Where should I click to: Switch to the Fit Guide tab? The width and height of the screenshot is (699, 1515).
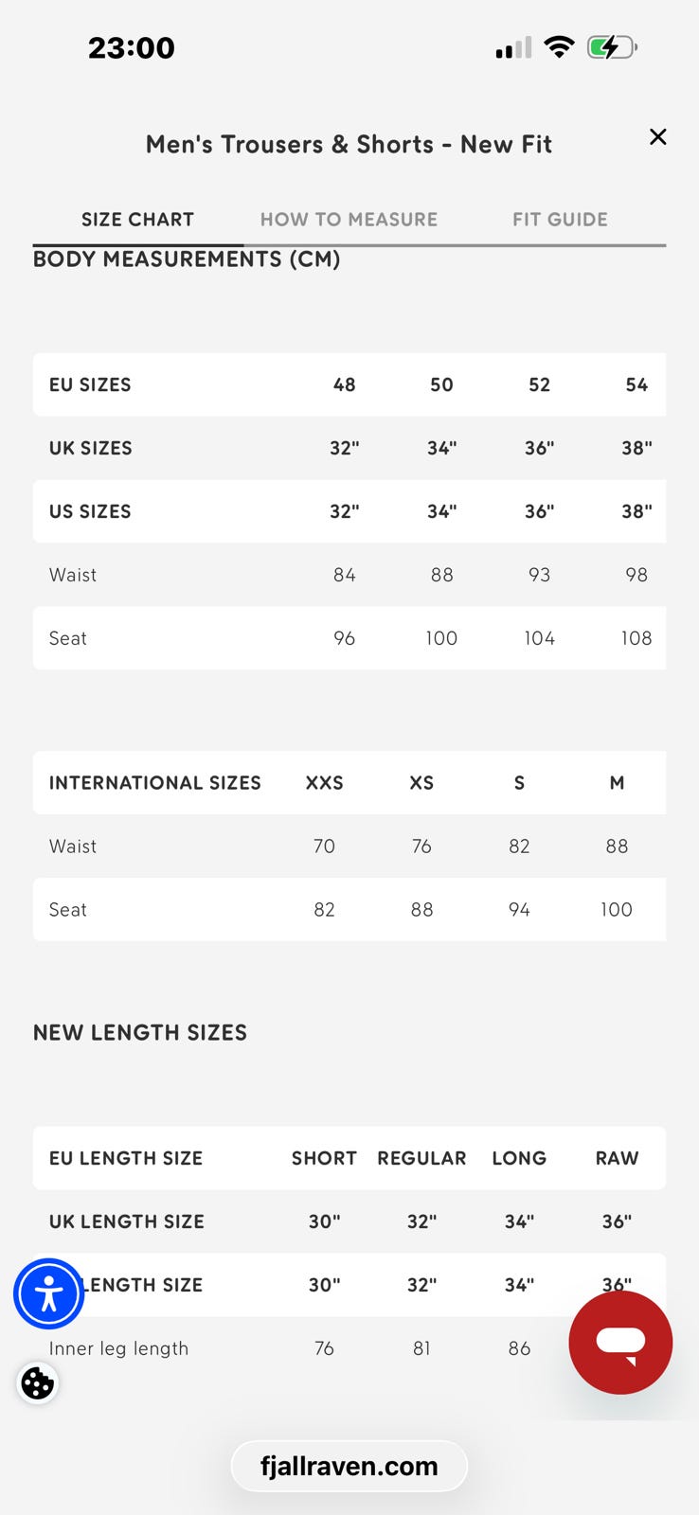click(x=560, y=220)
